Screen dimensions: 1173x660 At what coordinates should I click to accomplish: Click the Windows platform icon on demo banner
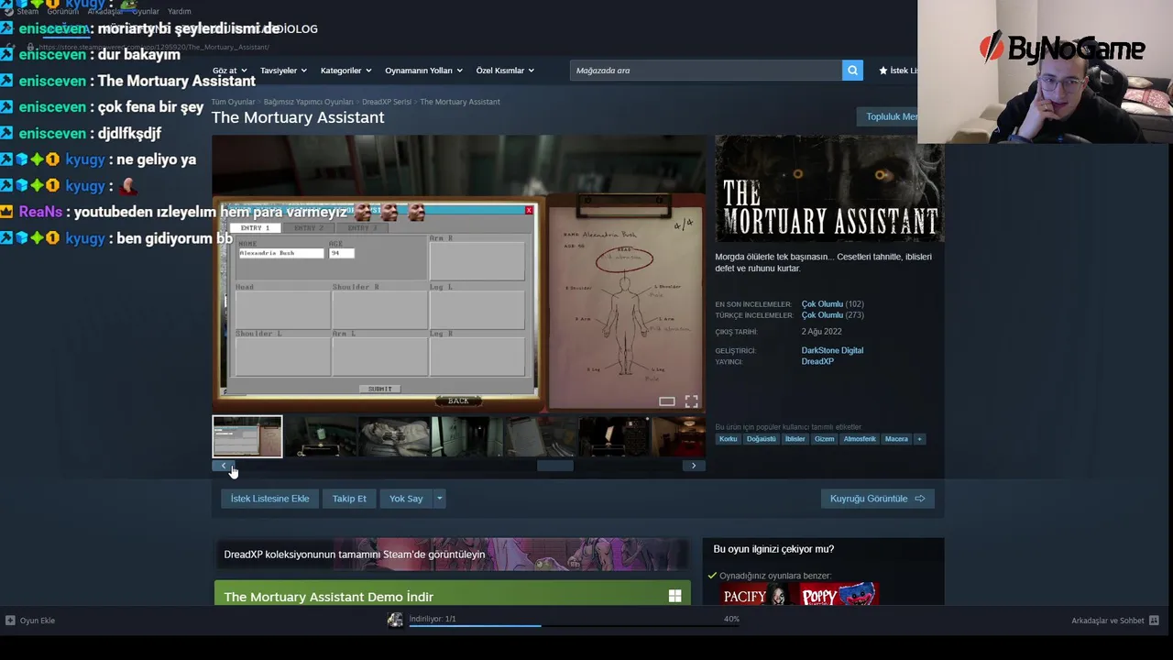674,597
